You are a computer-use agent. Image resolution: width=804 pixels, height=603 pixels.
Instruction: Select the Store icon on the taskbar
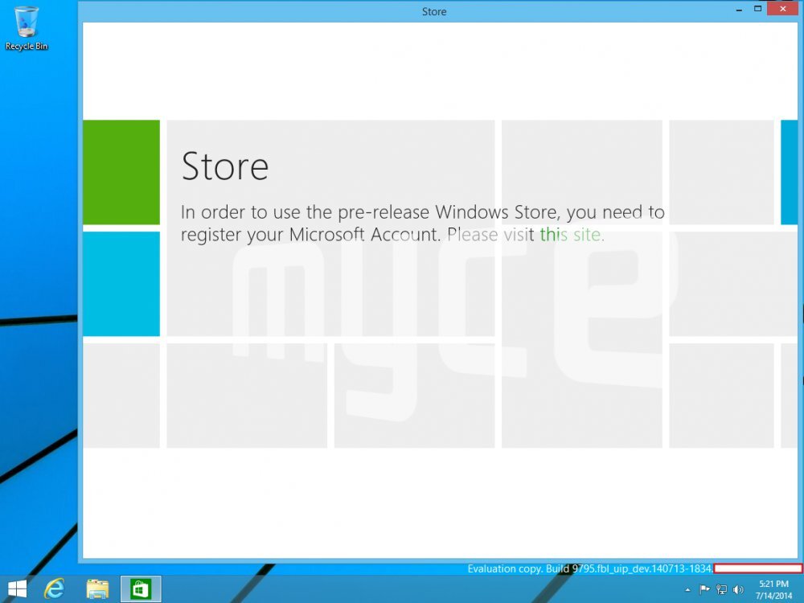141,589
